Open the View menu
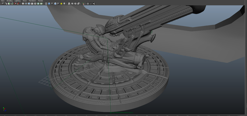The height and width of the screenshot is (116, 247). (3, 1)
